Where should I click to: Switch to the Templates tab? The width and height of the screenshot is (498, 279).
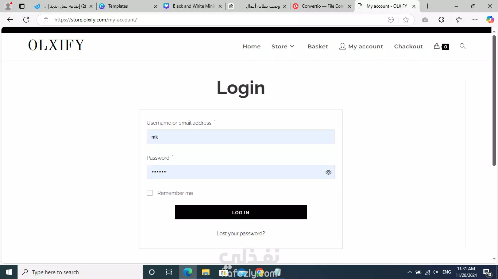click(x=128, y=6)
